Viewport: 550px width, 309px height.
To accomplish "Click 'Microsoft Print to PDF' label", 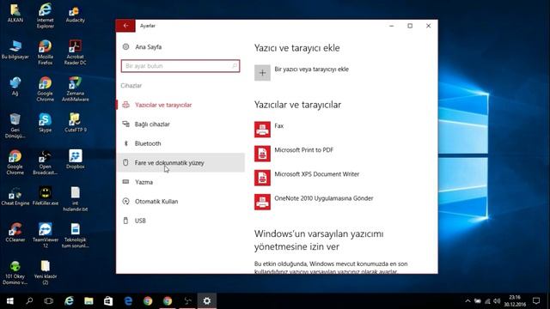I will pyautogui.click(x=303, y=150).
